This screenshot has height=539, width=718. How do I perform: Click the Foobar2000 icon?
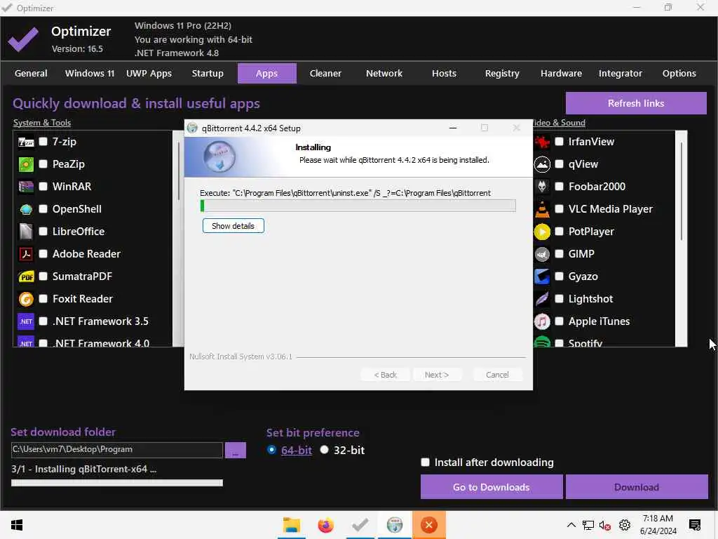[542, 187]
